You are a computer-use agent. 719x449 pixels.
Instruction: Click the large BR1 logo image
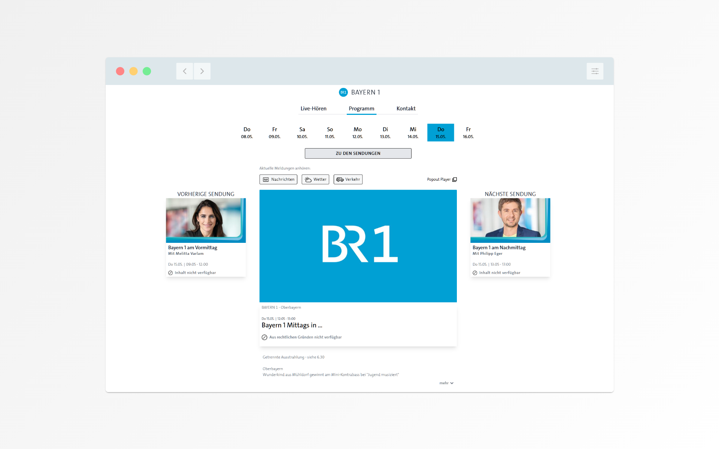tap(358, 246)
